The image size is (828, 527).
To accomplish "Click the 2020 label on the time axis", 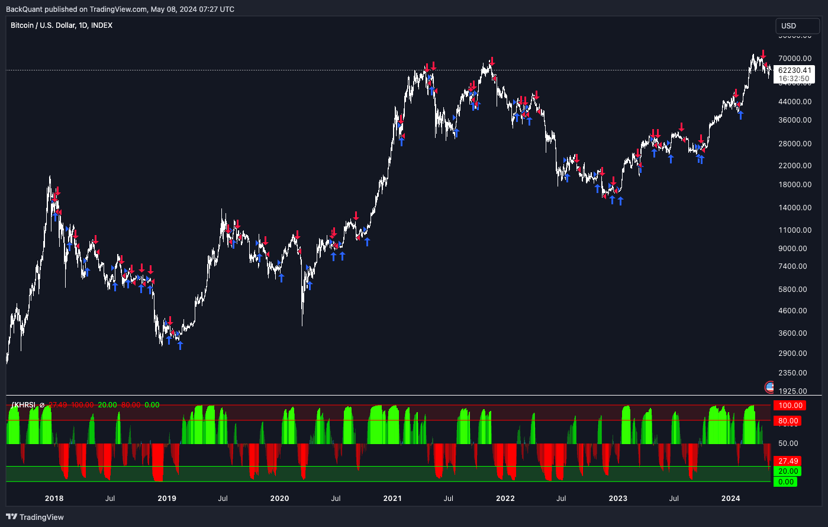I will (x=280, y=499).
